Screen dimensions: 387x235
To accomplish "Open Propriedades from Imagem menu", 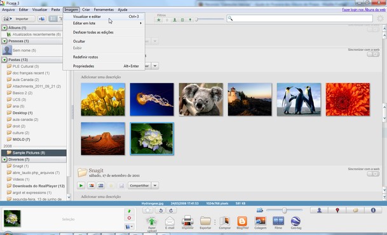I will (104, 66).
